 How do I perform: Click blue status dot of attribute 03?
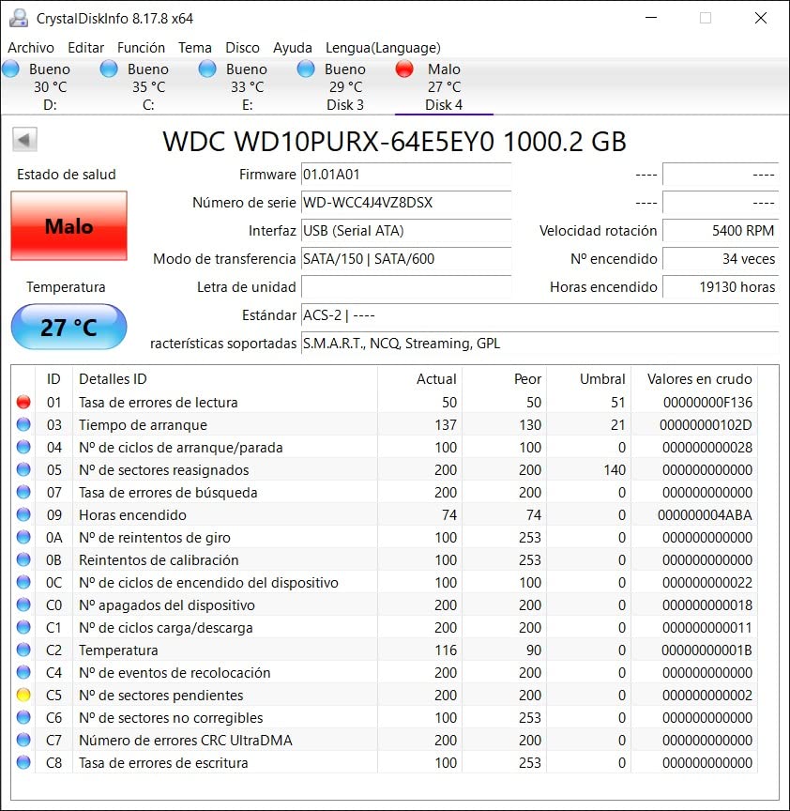point(23,424)
